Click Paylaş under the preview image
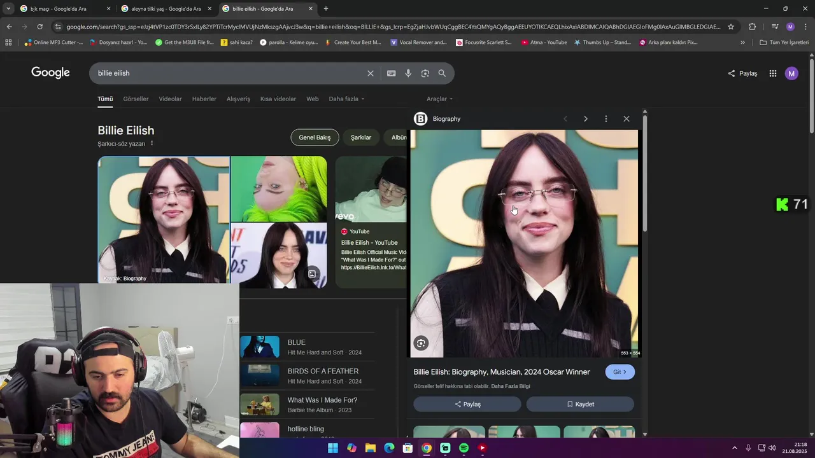Image resolution: width=815 pixels, height=458 pixels. click(467, 404)
